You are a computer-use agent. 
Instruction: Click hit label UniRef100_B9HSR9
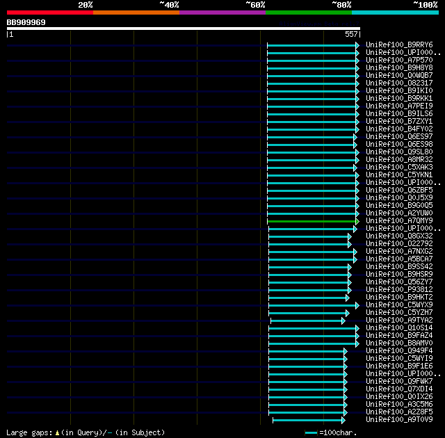click(x=399, y=275)
